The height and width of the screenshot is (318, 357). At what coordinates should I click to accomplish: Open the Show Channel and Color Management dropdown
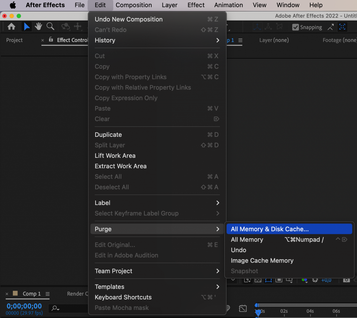(x=304, y=280)
